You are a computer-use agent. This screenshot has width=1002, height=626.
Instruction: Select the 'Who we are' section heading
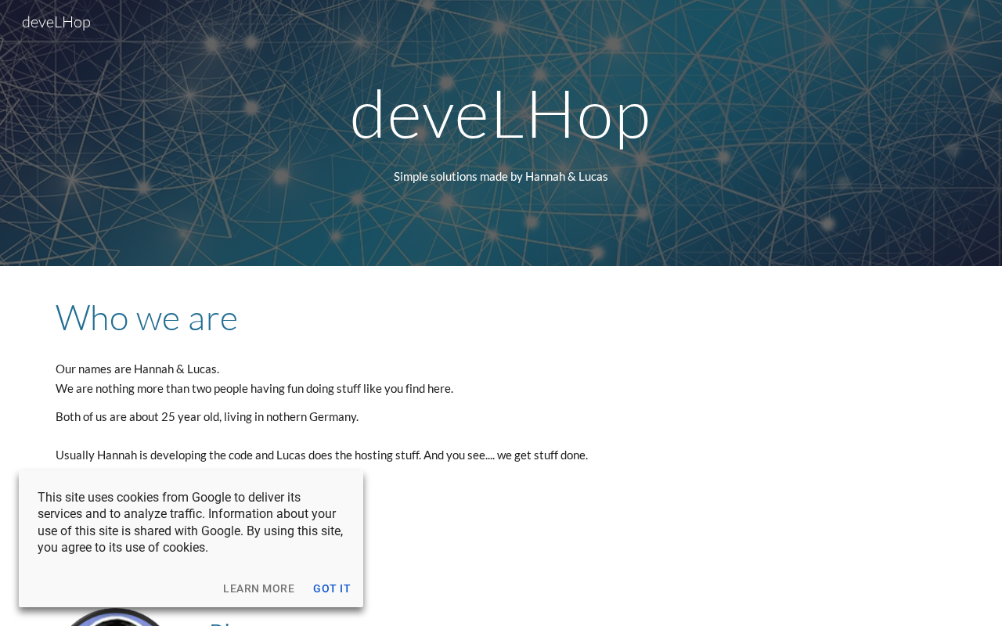146,318
